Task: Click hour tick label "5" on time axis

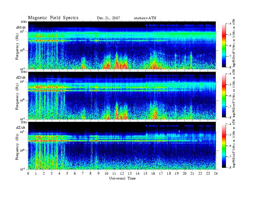Action: coord(67,173)
